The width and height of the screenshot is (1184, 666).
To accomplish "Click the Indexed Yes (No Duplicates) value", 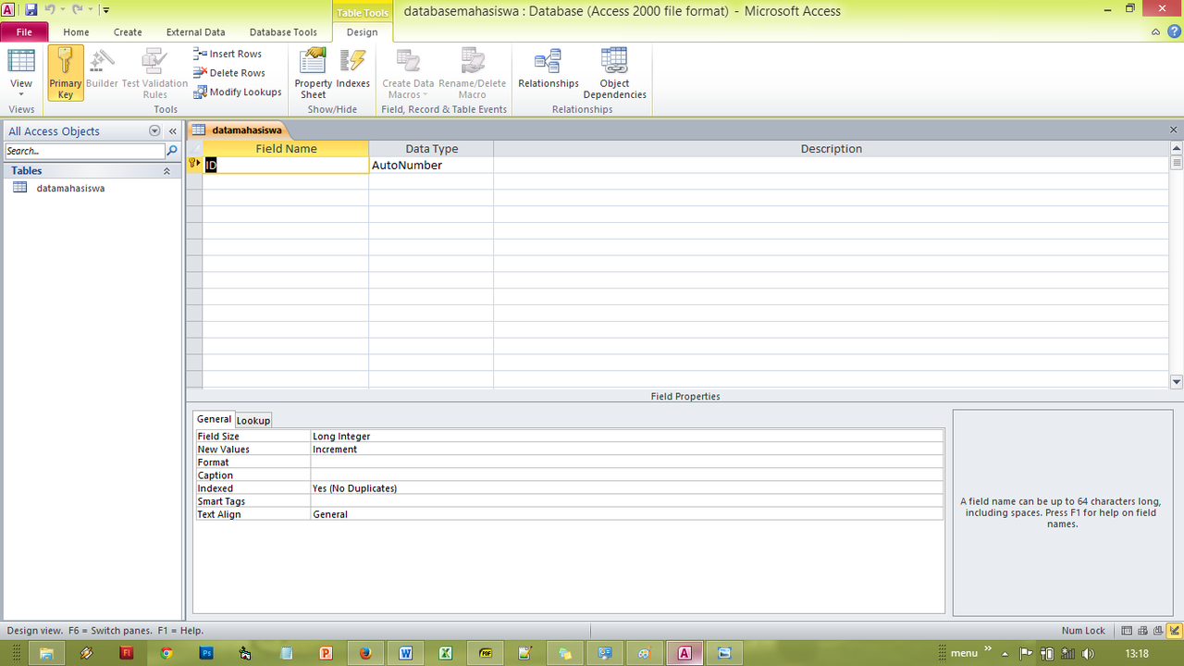I will coord(627,487).
